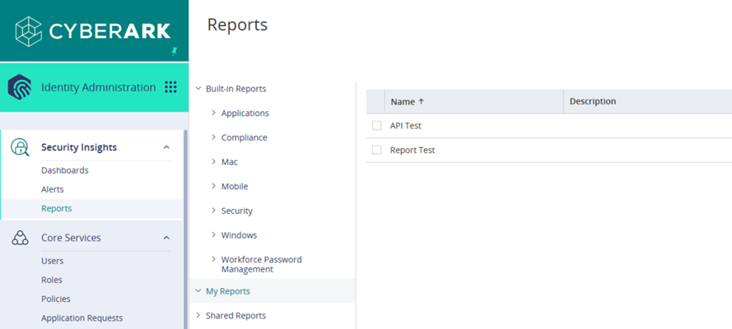Click the Reports page heading

pos(237,25)
